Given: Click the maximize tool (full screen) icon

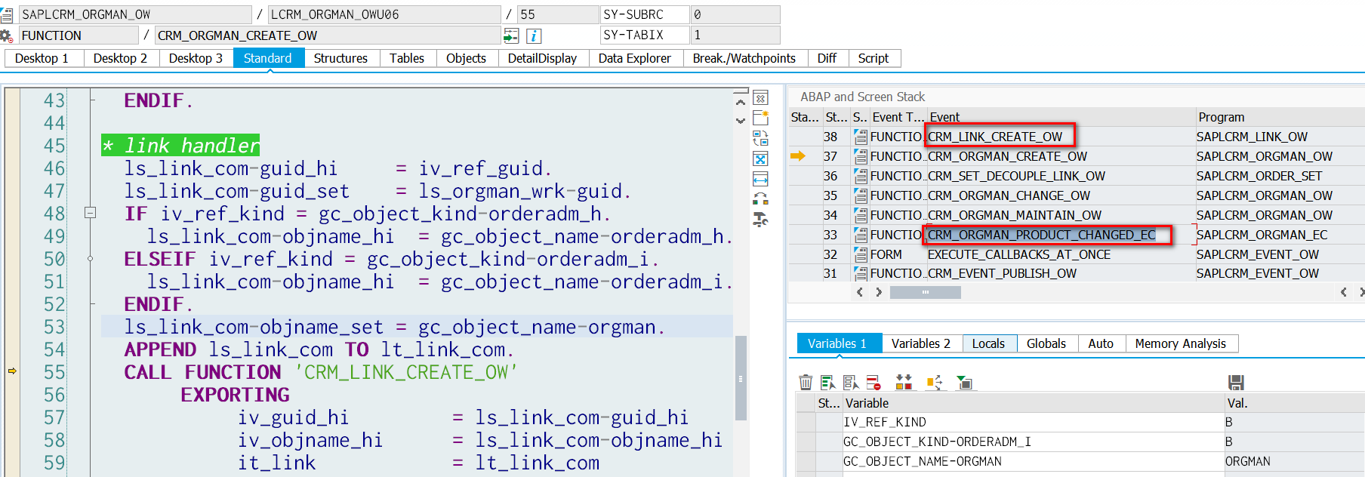Looking at the screenshot, I should tap(761, 158).
